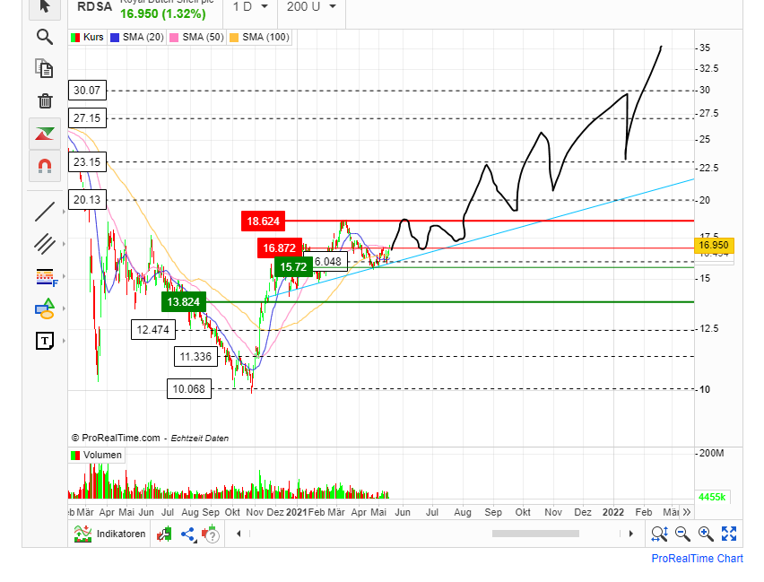Select the parallel channel lines tool
This screenshot has width=764, height=582.
coord(45,244)
